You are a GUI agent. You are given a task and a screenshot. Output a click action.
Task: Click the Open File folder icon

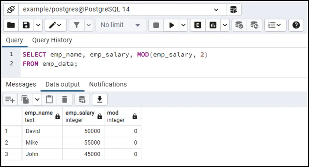(x=11, y=25)
